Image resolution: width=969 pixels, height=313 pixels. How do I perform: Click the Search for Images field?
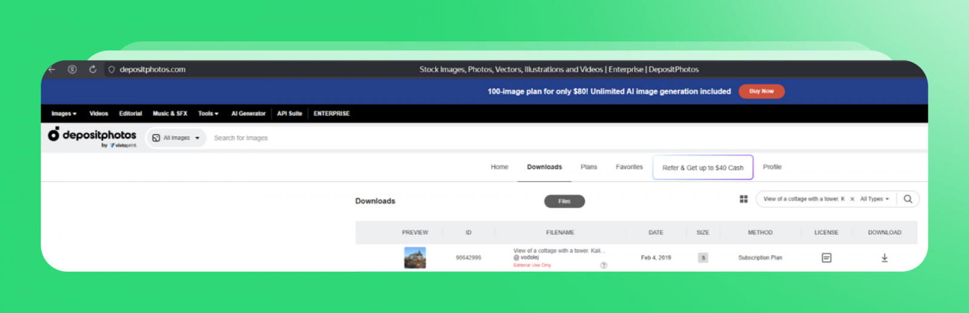point(240,138)
